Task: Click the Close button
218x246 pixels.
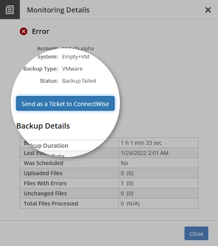Action: coord(196,233)
